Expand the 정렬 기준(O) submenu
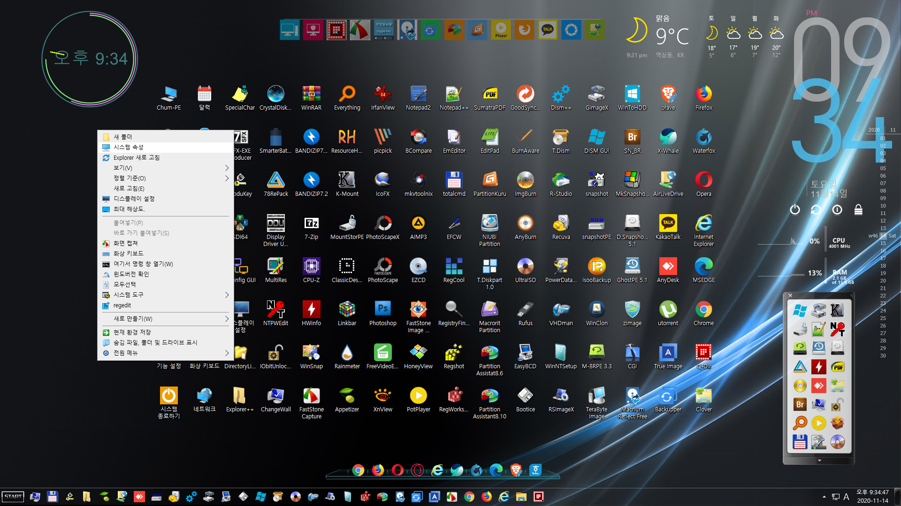 point(165,178)
